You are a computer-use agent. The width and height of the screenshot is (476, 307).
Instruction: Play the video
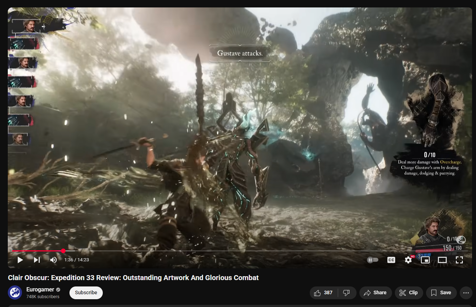(x=20, y=260)
